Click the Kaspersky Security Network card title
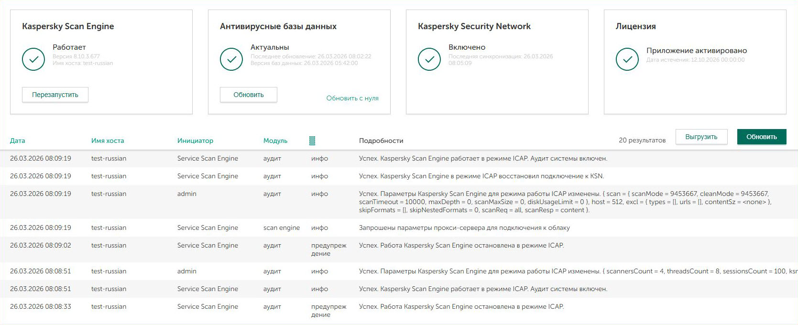 click(x=474, y=26)
